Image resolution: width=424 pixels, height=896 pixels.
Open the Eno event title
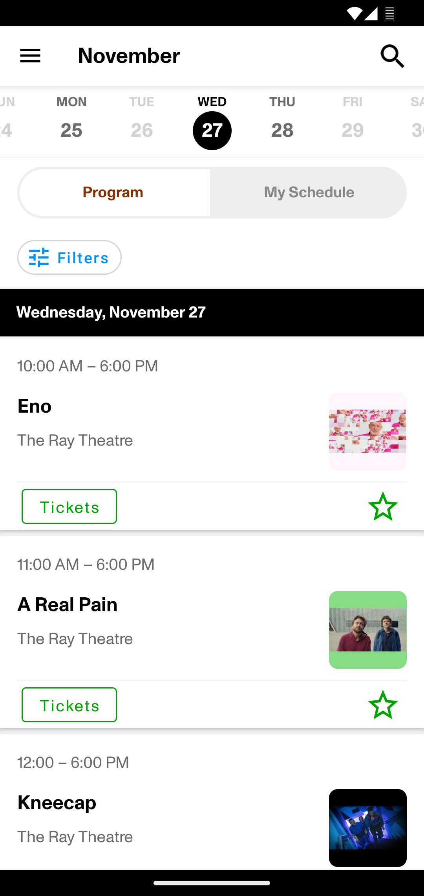point(35,406)
